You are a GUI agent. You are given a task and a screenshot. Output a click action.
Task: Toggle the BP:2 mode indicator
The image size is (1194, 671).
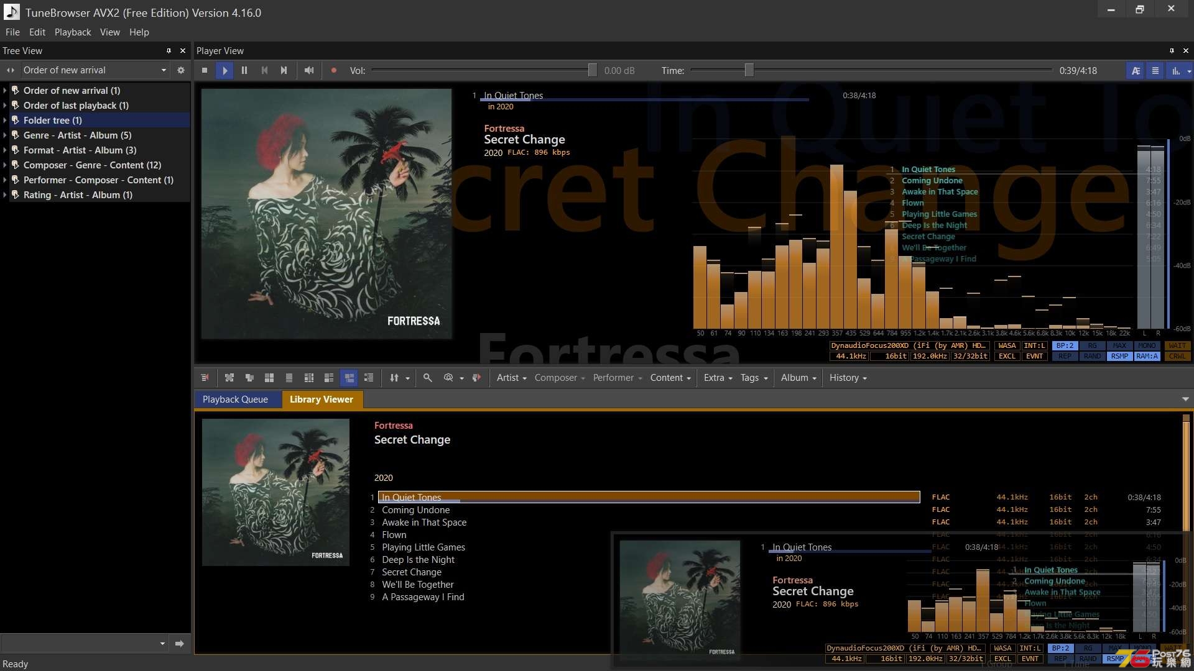coord(1065,346)
